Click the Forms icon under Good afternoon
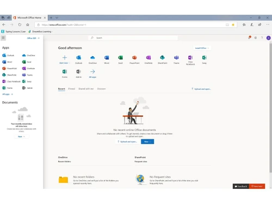 (x=65, y=72)
